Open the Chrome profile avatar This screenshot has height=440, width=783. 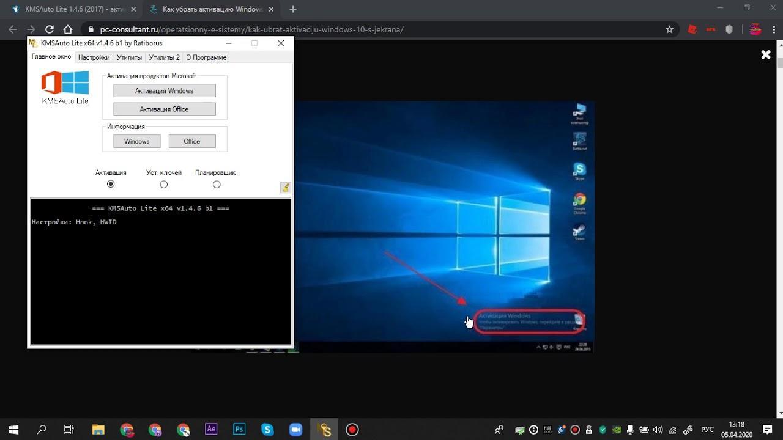pos(755,29)
